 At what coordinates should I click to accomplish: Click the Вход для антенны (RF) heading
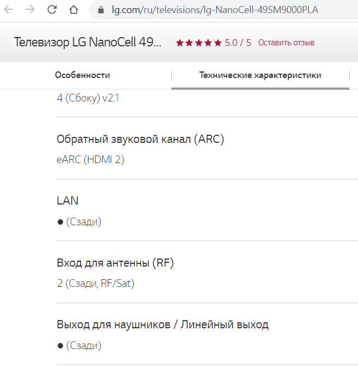point(115,263)
